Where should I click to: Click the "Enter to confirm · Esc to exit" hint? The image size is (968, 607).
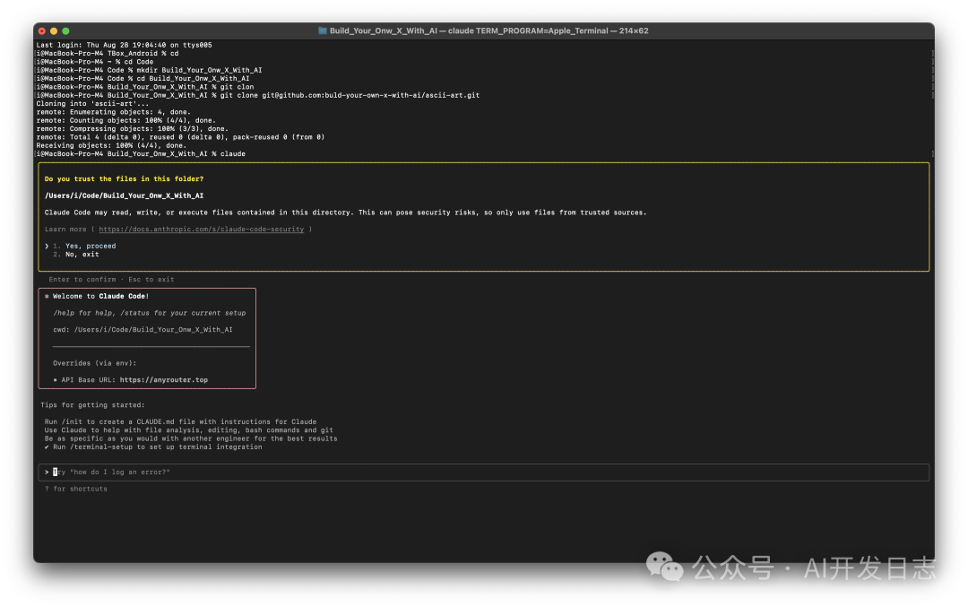tap(112, 280)
